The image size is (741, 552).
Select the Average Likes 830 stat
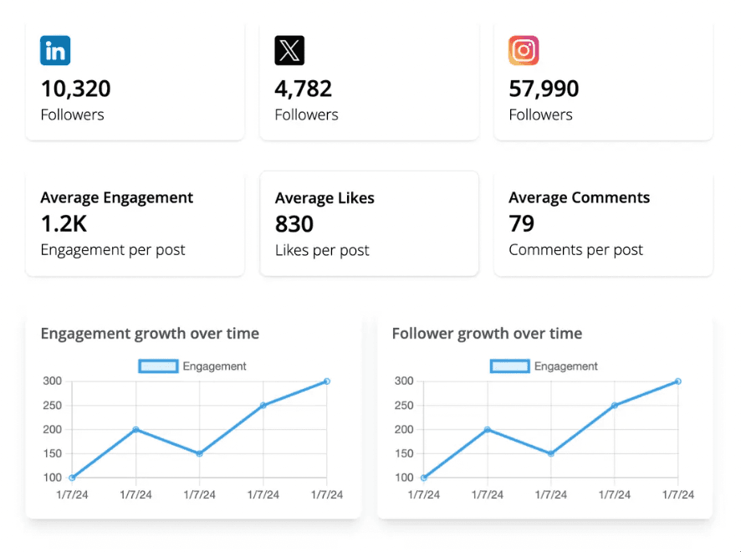pyautogui.click(x=368, y=222)
